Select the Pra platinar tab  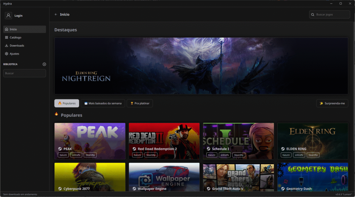point(140,103)
